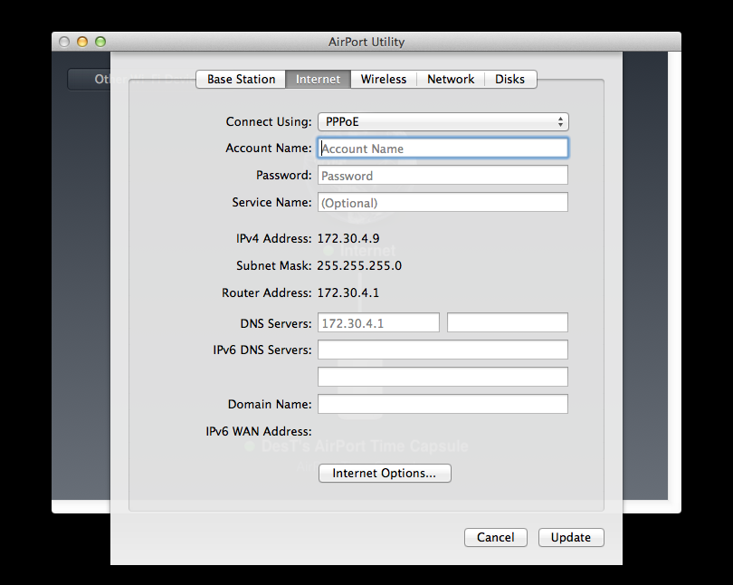The width and height of the screenshot is (733, 585).
Task: Click the Domain Name input field
Action: 443,404
